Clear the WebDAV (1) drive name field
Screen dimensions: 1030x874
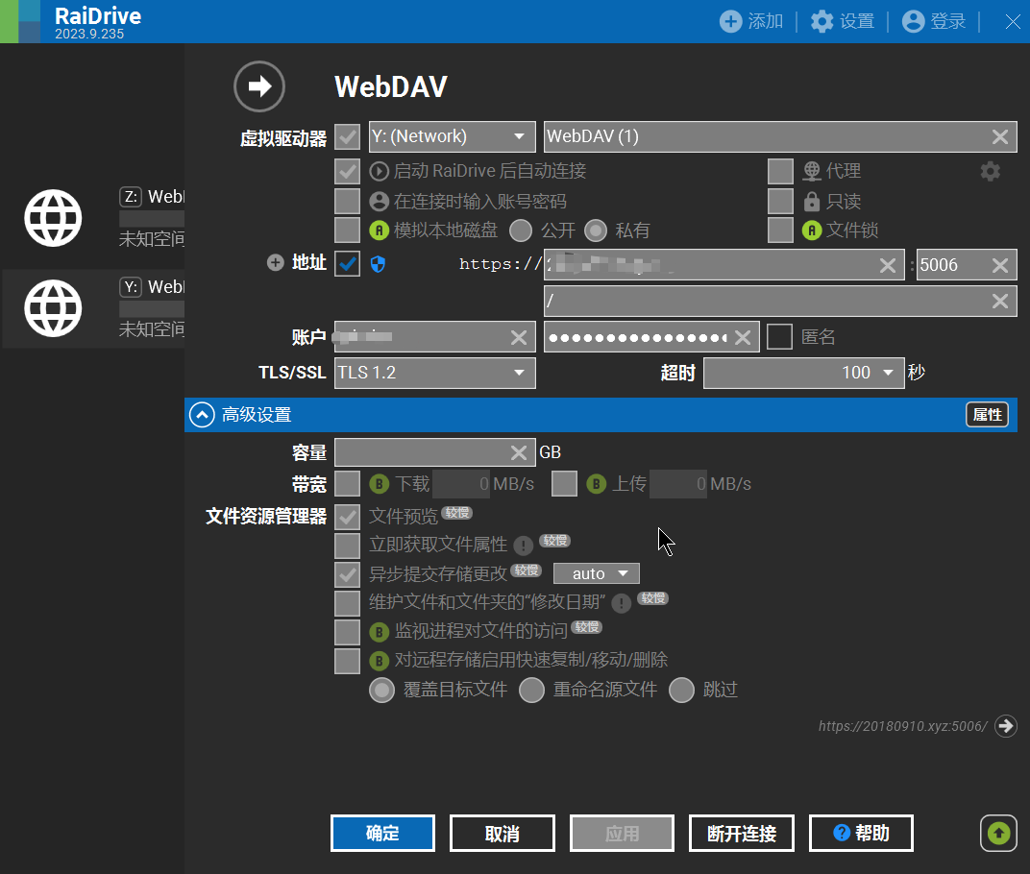pos(1000,136)
